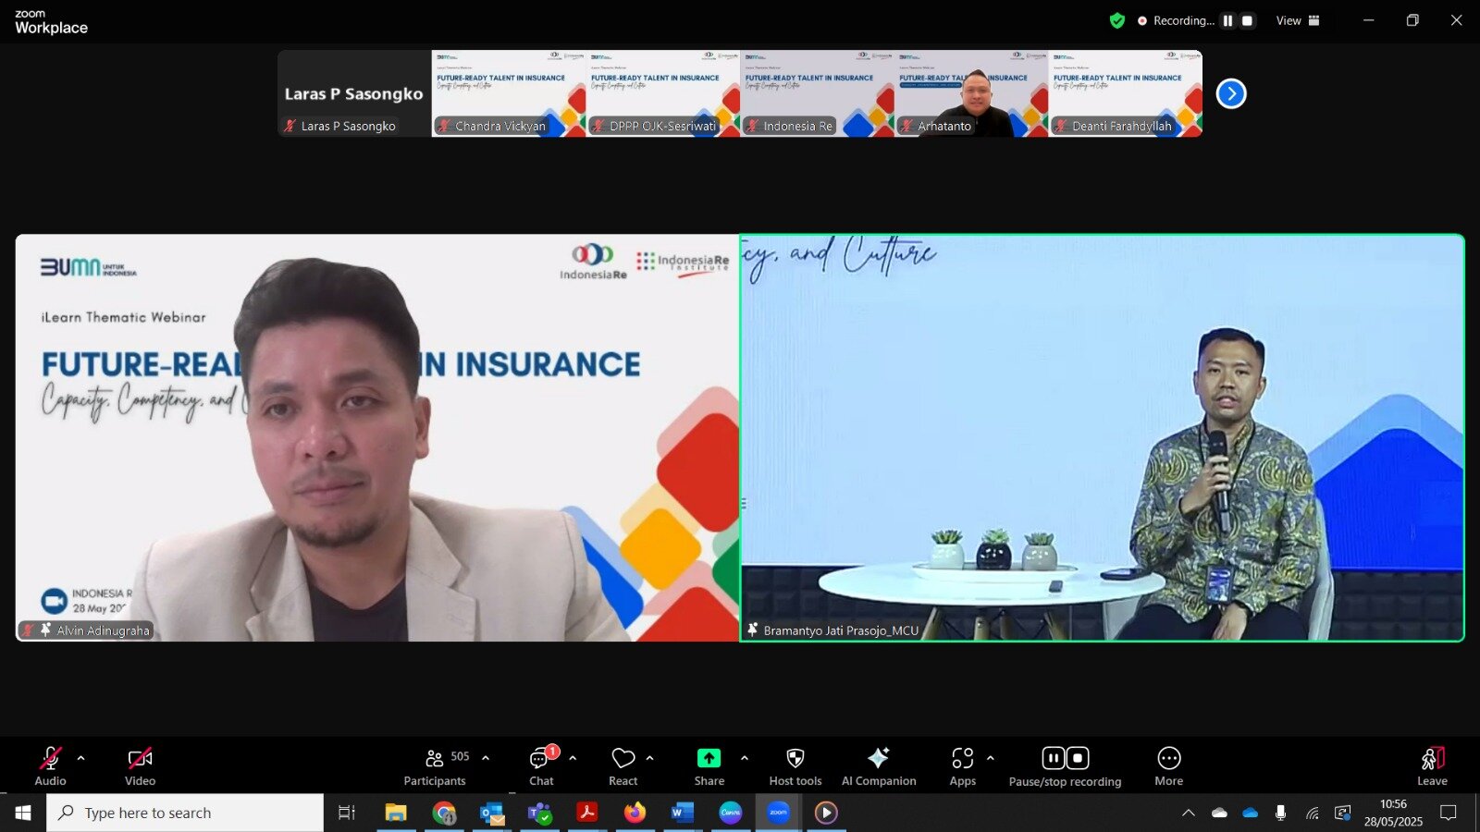Screen dimensions: 1480x832
Task: Open React emoji menu
Action: click(623, 766)
